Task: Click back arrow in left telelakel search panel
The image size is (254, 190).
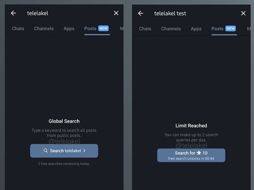Action: coord(13,13)
